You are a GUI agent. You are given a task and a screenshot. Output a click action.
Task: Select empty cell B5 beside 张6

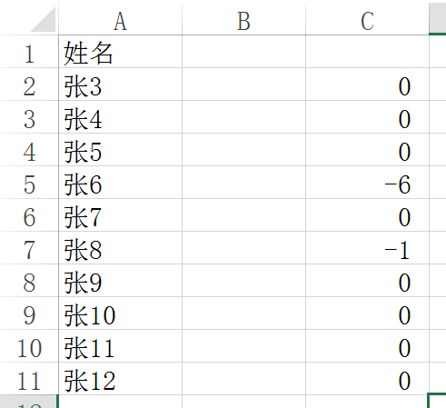(243, 183)
